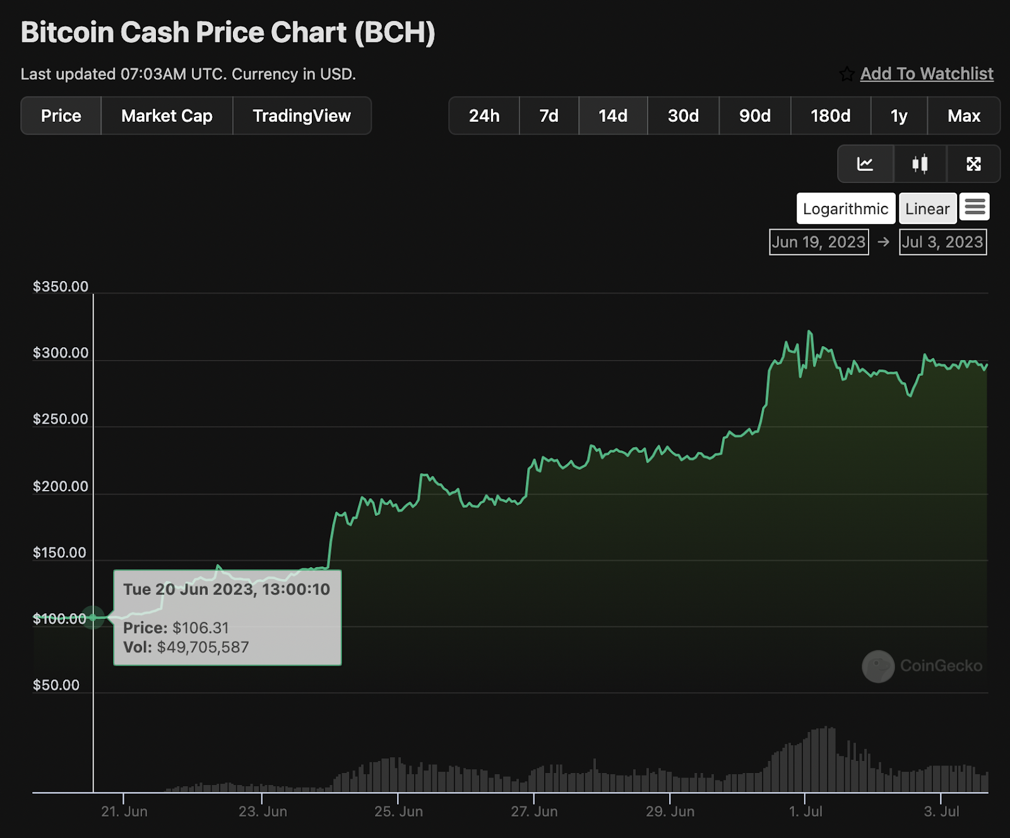Select the Price tab
1010x838 pixels.
point(61,116)
